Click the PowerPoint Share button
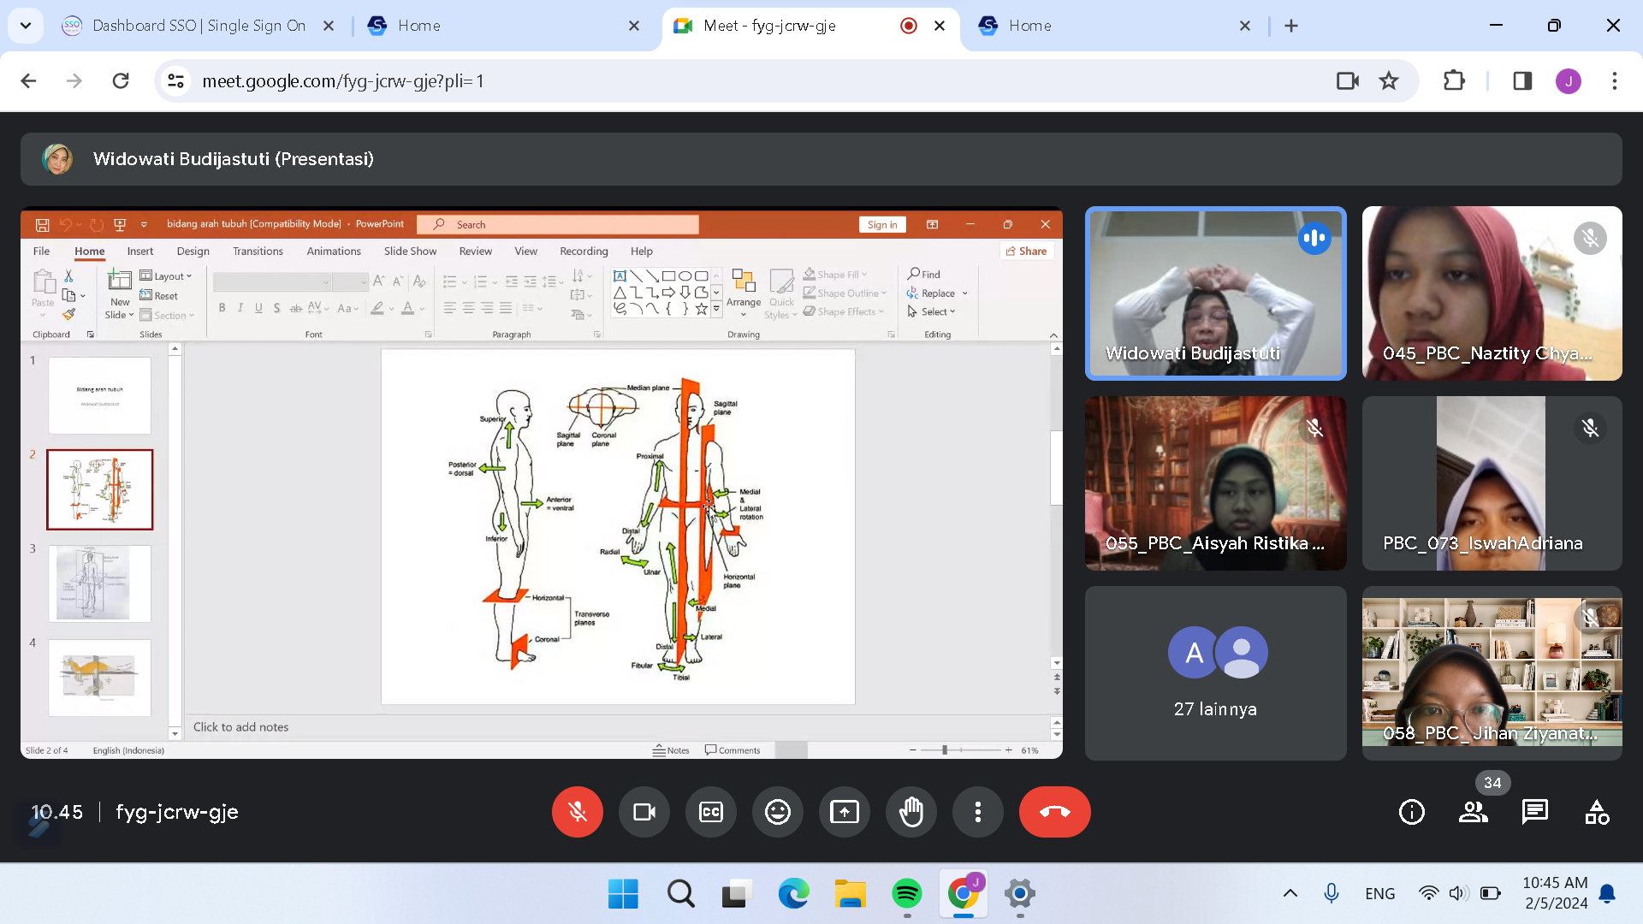Viewport: 1643px width, 924px height. tap(1027, 251)
